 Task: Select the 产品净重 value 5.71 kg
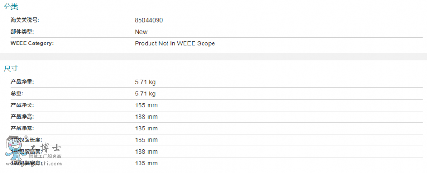145,82
